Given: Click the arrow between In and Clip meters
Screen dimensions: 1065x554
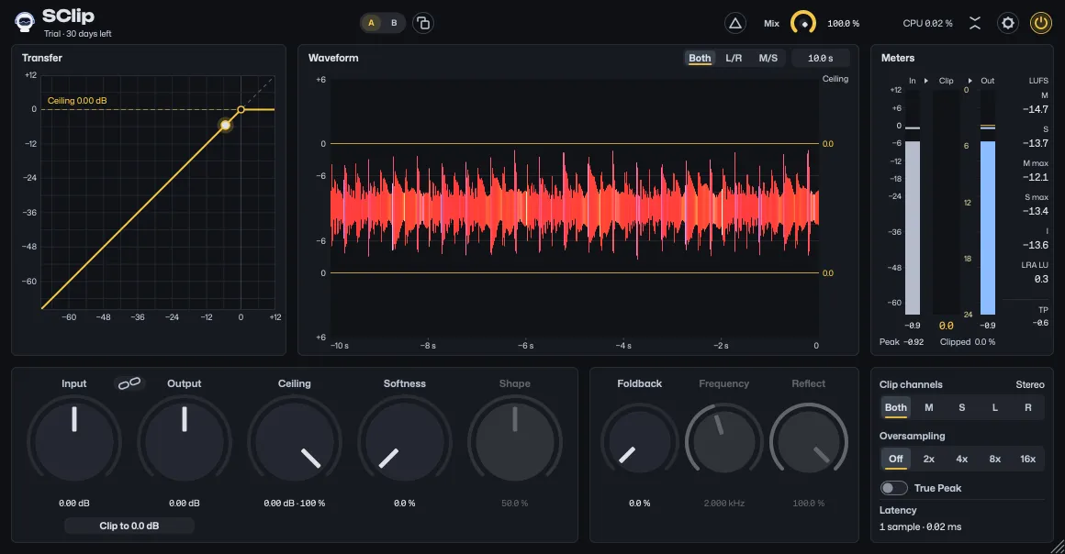Looking at the screenshot, I should (925, 81).
